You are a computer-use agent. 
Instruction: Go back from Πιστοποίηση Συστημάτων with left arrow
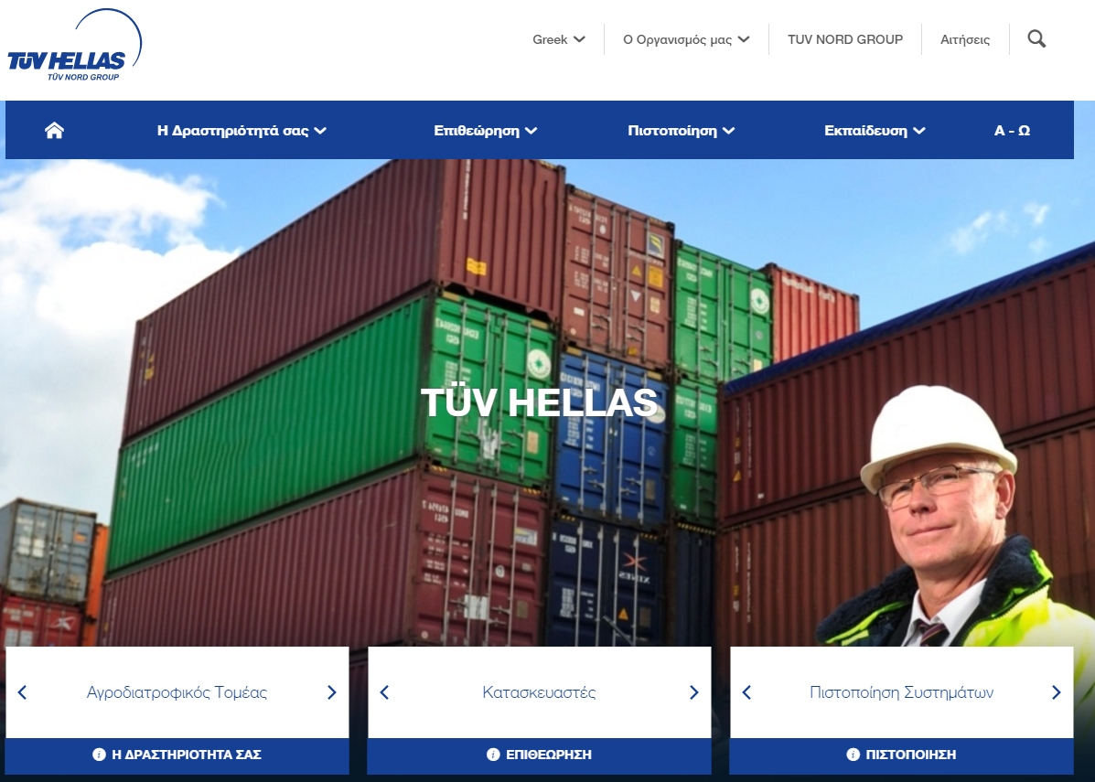(746, 692)
